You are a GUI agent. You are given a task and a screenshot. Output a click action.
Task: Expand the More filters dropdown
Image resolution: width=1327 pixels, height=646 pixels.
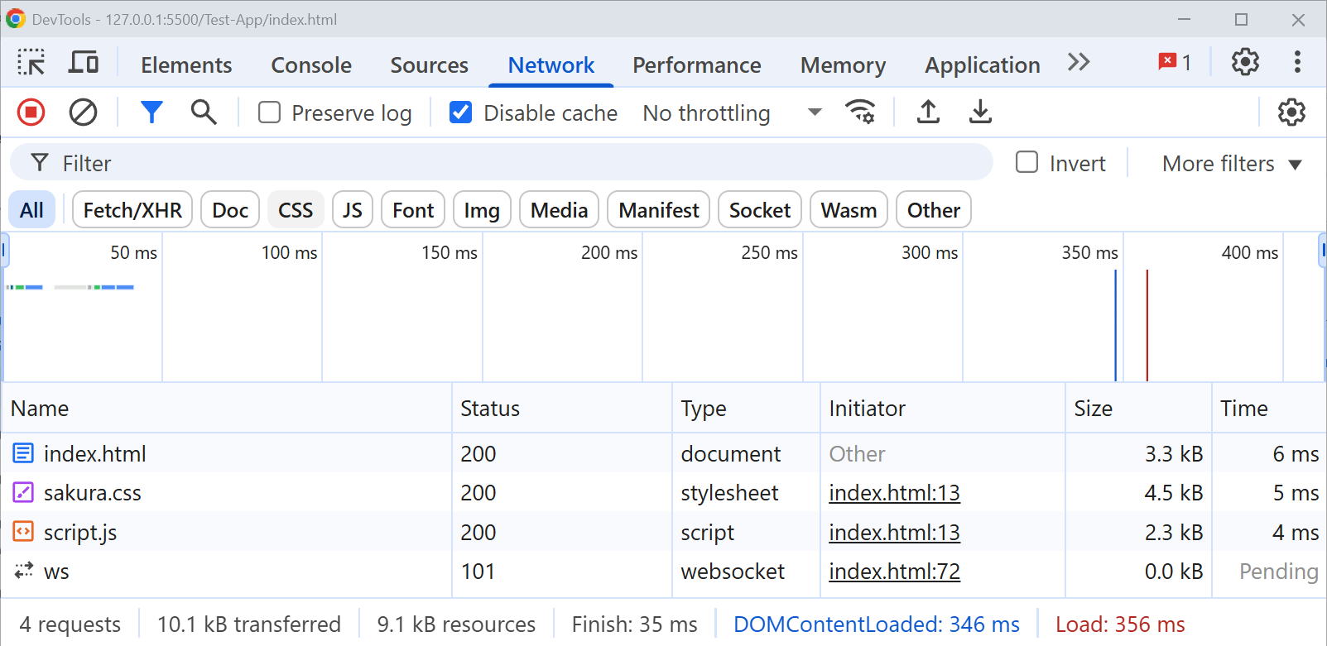pyautogui.click(x=1232, y=164)
